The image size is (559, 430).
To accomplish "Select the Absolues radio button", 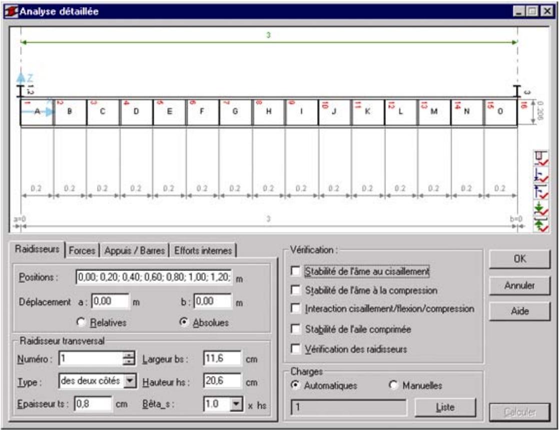I will (x=184, y=322).
